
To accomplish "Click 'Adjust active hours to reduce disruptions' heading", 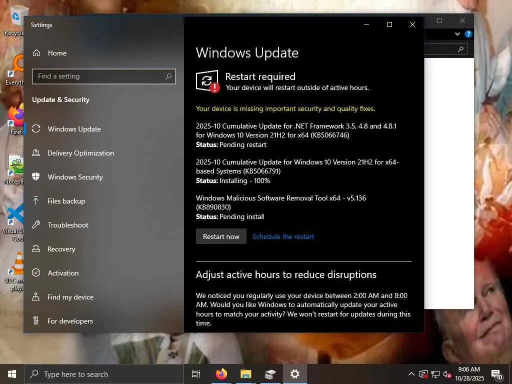I will click(286, 274).
